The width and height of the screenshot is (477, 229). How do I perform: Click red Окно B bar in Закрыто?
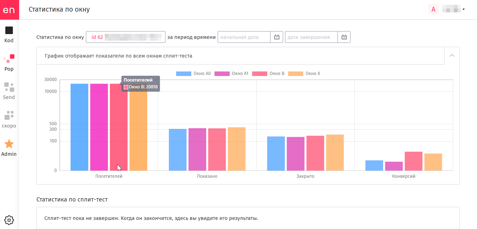click(x=315, y=153)
